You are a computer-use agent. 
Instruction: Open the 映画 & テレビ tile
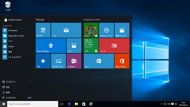122,30
